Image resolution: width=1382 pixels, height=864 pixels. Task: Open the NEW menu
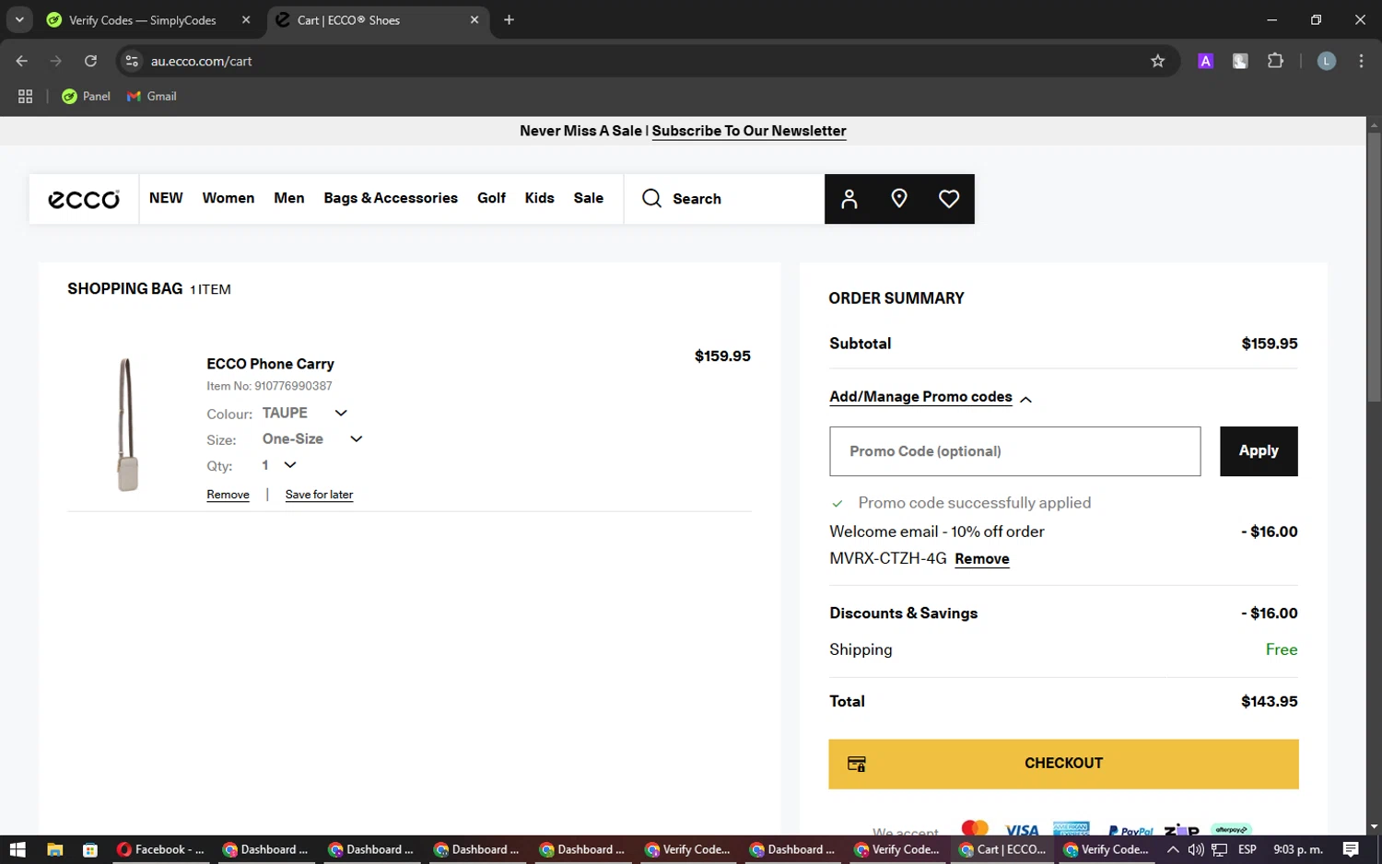[x=166, y=198]
